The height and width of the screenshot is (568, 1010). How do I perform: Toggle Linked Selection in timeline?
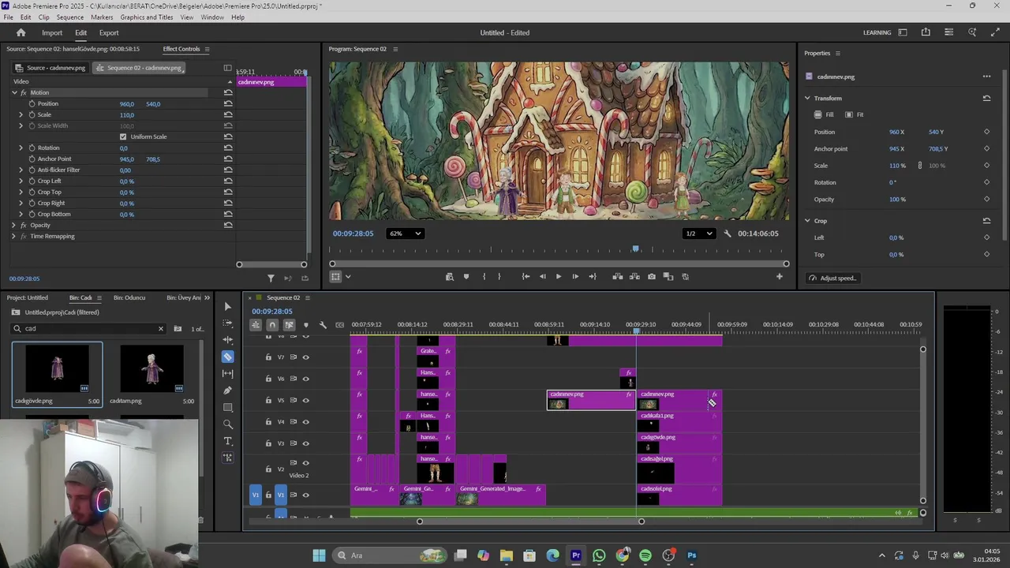click(289, 325)
